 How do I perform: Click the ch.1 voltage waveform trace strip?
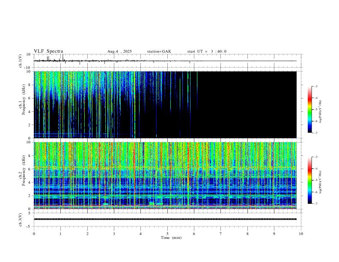pos(165,61)
